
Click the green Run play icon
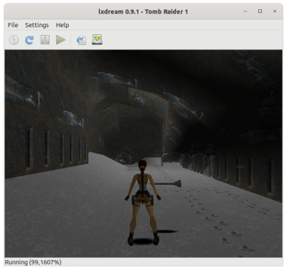[60, 39]
